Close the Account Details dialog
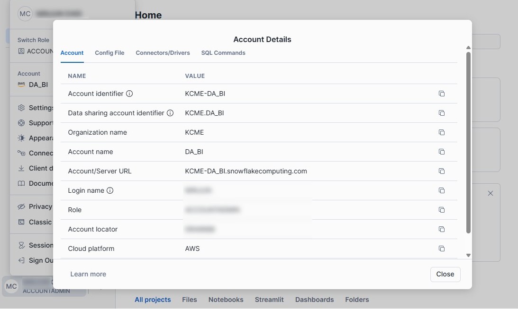 coord(445,274)
